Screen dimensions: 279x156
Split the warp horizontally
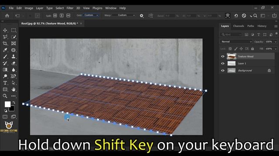coord(68,16)
